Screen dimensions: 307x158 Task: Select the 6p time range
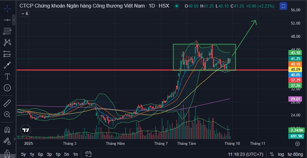click(x=40, y=154)
